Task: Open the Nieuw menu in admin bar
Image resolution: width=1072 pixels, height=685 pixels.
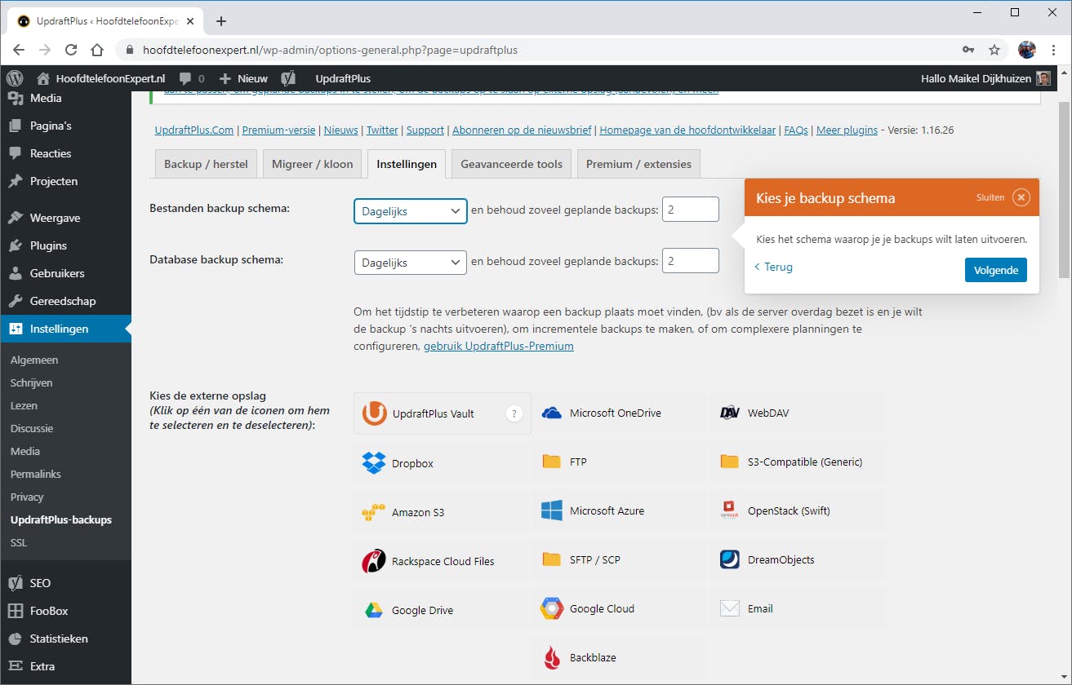Action: click(x=243, y=78)
